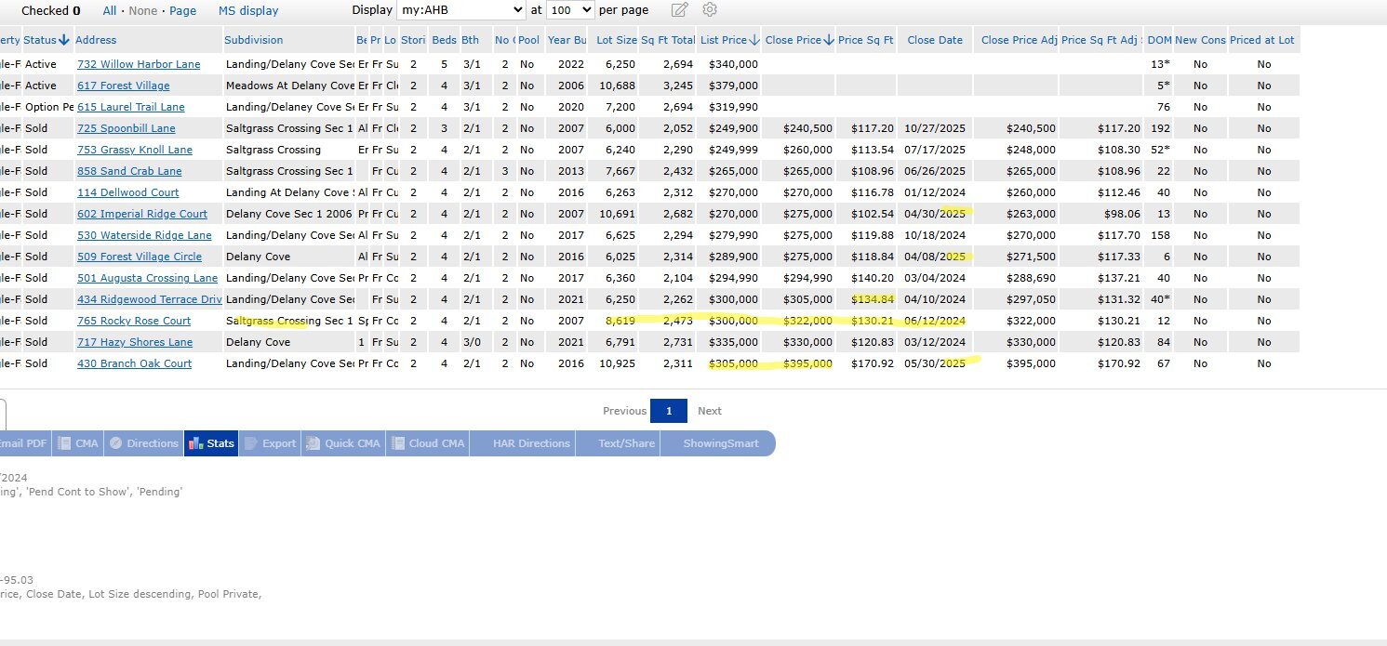This screenshot has height=646, width=1387.
Task: Open the CMA report tool
Action: [78, 443]
